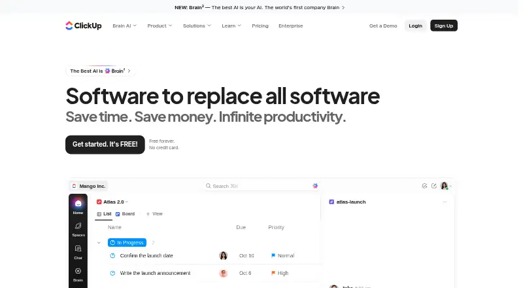This screenshot has width=523, height=288.
Task: Click arrow at end of NEW Brain banner
Action: [x=343, y=7]
